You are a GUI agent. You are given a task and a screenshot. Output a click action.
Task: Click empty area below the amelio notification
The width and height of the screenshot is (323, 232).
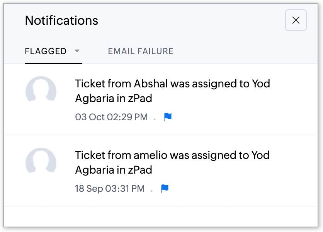pos(161,217)
